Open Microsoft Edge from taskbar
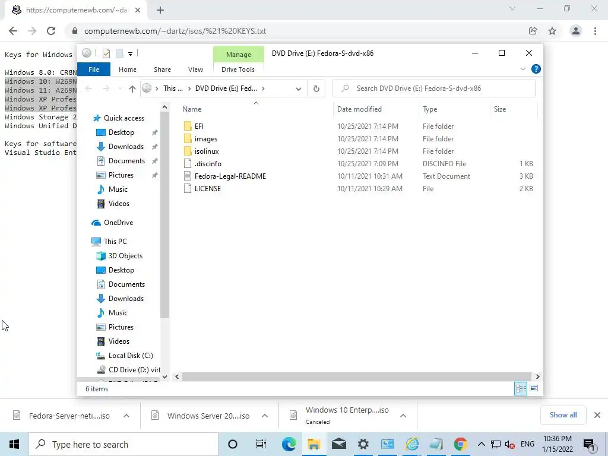 coord(289,444)
